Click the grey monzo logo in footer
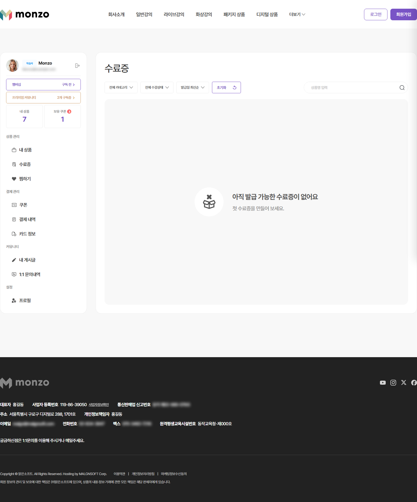 point(25,383)
